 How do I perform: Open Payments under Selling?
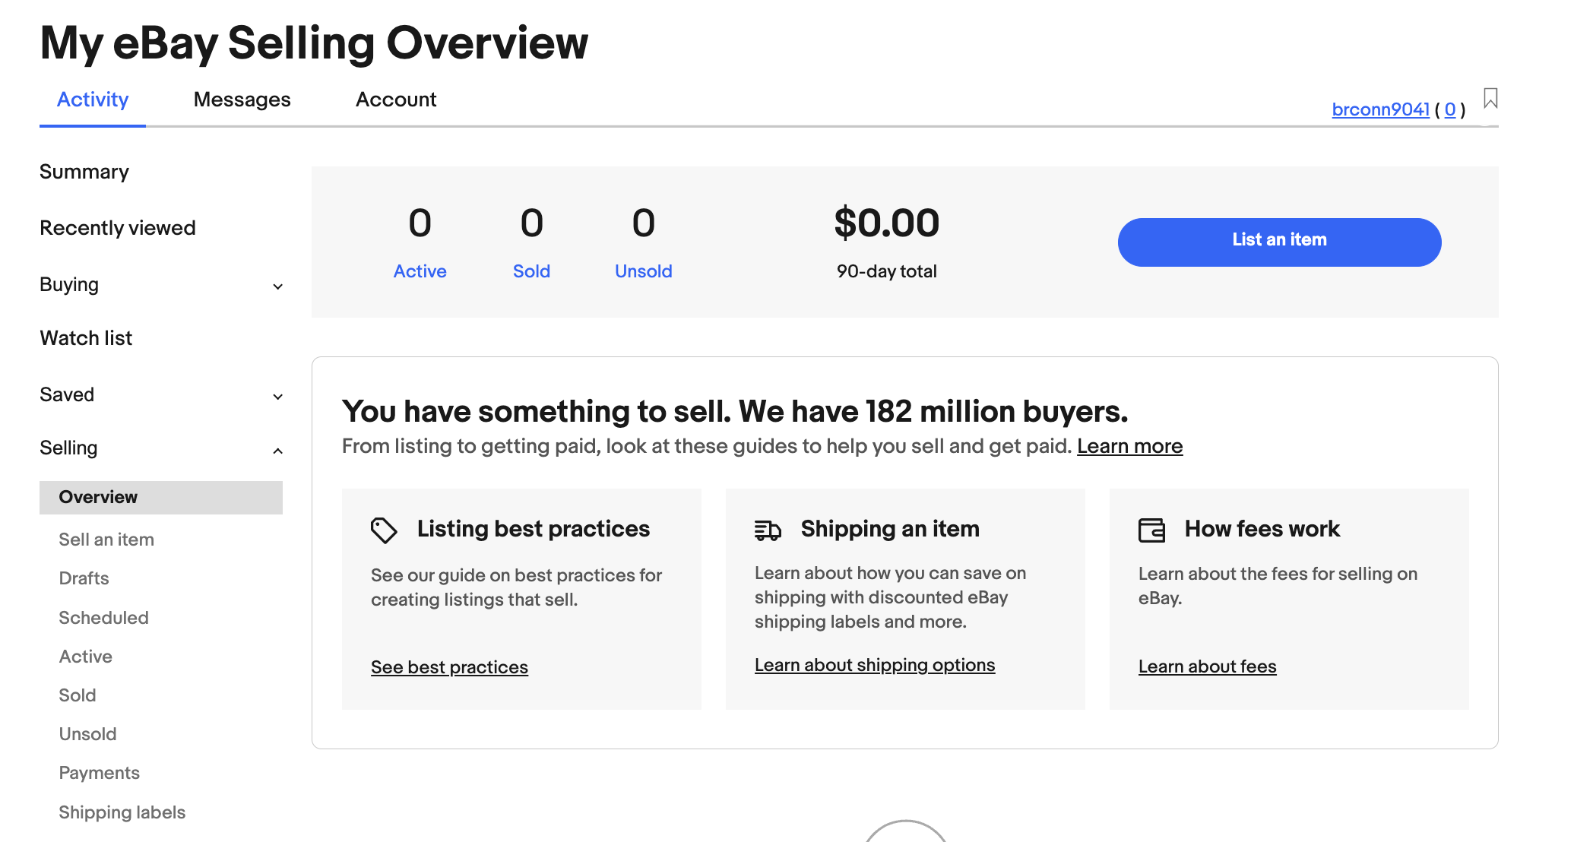100,773
